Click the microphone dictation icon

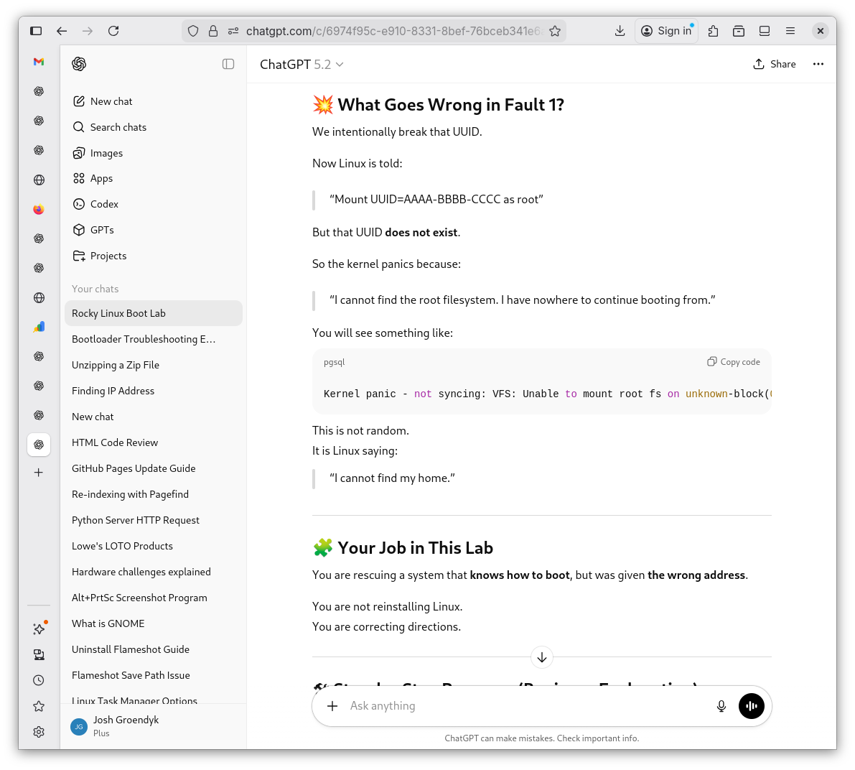coord(721,706)
